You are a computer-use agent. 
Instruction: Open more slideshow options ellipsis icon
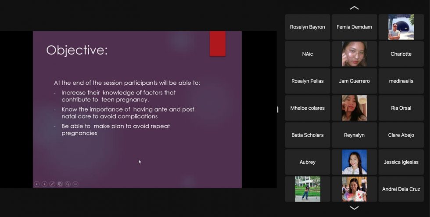[x=75, y=184]
